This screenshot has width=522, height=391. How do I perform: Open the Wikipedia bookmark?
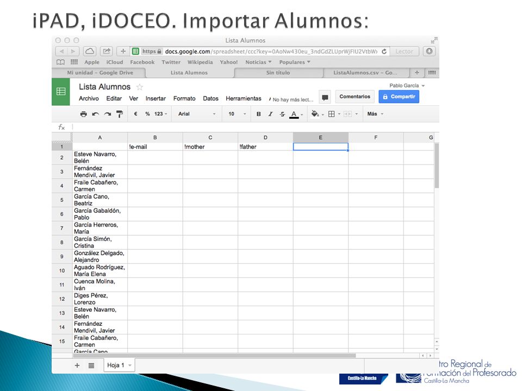[200, 62]
